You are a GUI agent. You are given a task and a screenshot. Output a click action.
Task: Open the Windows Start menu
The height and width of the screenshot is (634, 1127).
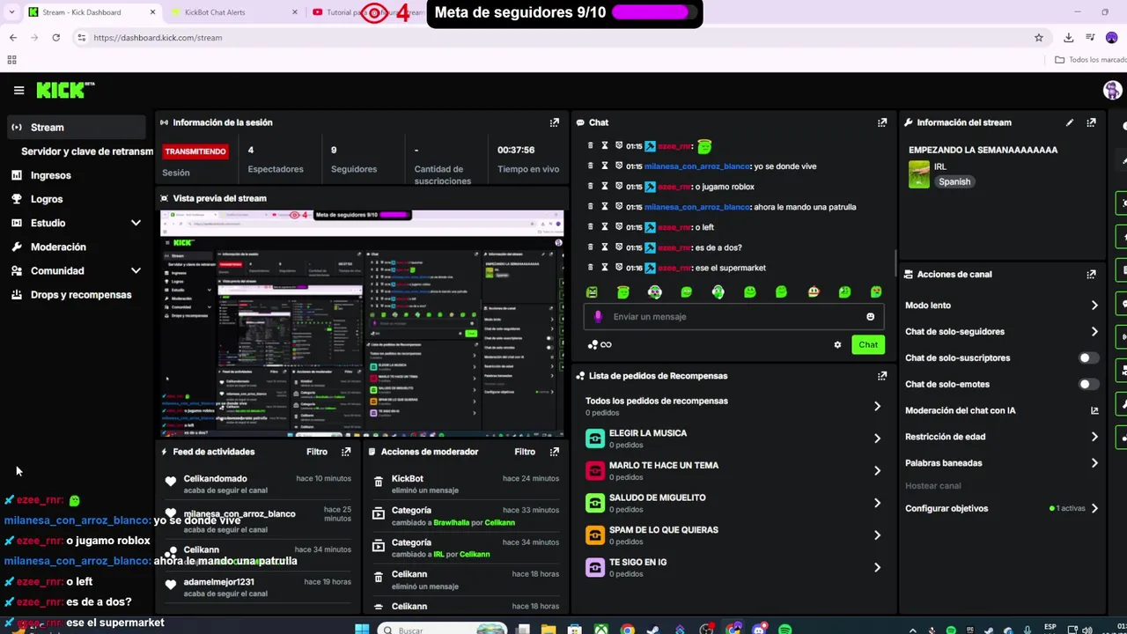point(362,630)
